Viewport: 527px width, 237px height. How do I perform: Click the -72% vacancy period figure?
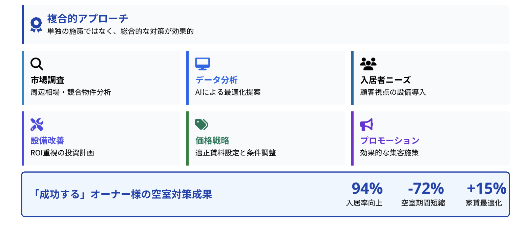pyautogui.click(x=426, y=189)
